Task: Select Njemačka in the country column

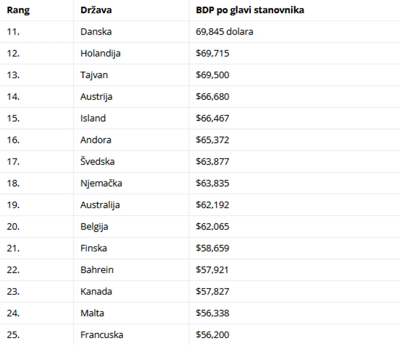Action: pos(101,183)
